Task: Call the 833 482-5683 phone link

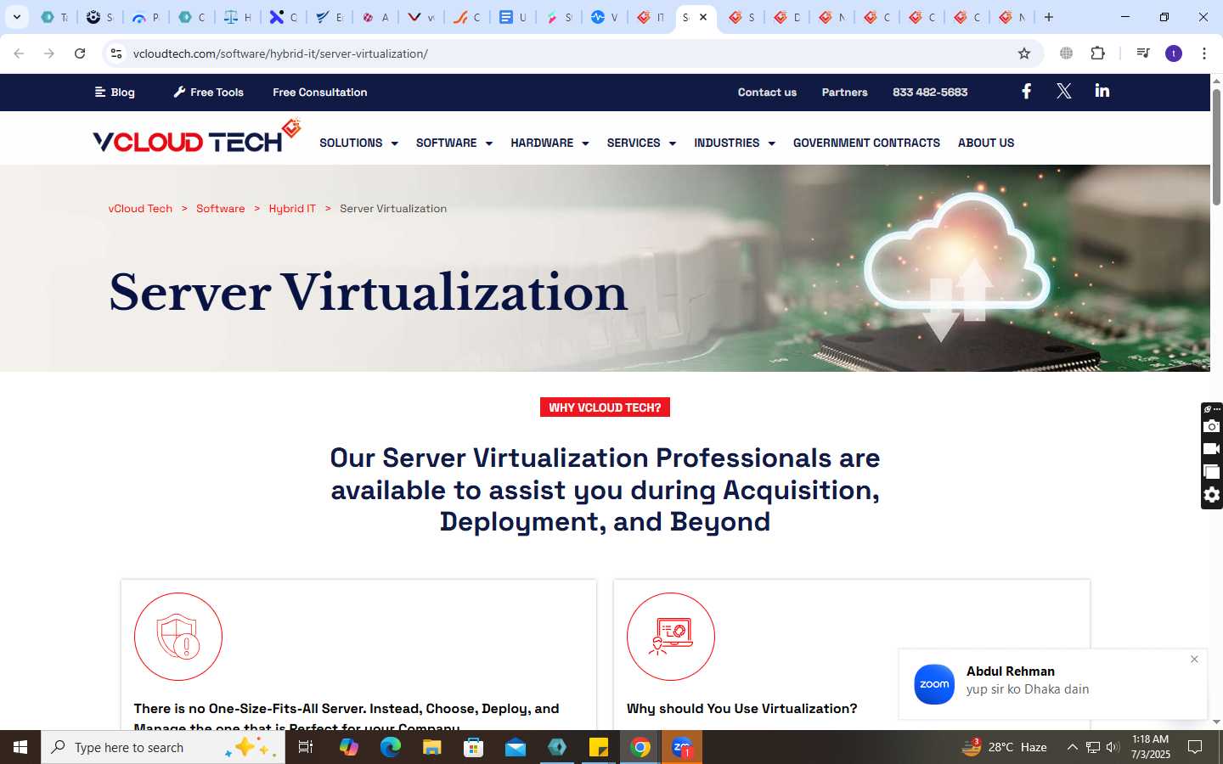Action: click(930, 92)
